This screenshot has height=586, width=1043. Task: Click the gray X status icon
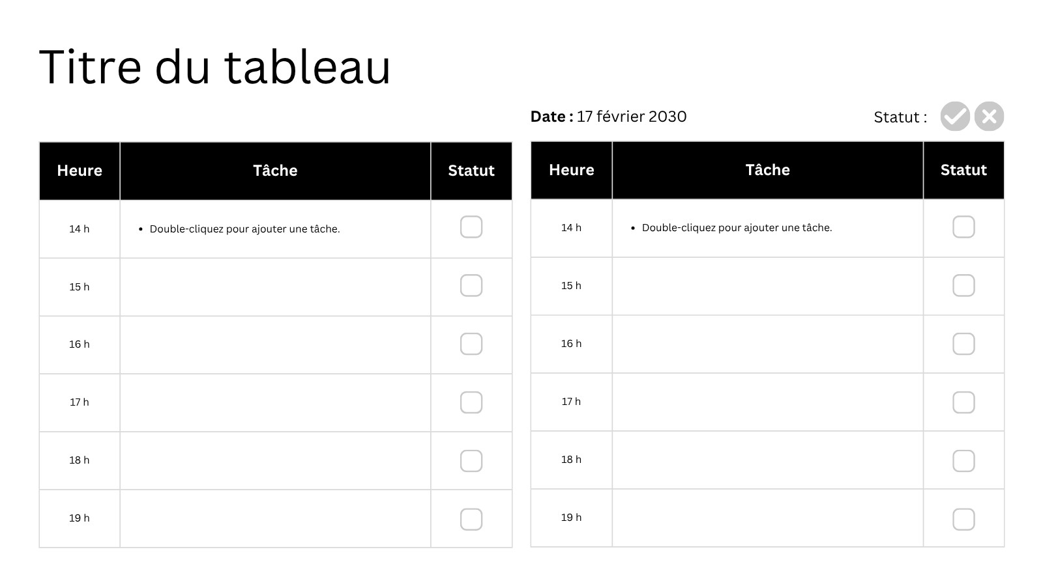[x=989, y=117]
